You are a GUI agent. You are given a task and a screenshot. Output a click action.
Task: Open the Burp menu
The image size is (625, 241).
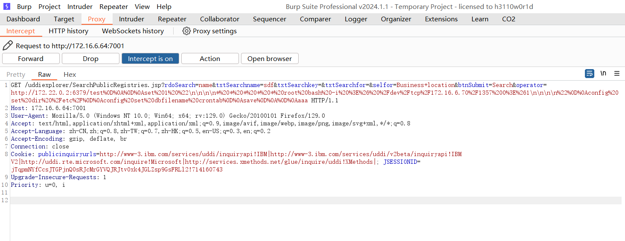[24, 7]
